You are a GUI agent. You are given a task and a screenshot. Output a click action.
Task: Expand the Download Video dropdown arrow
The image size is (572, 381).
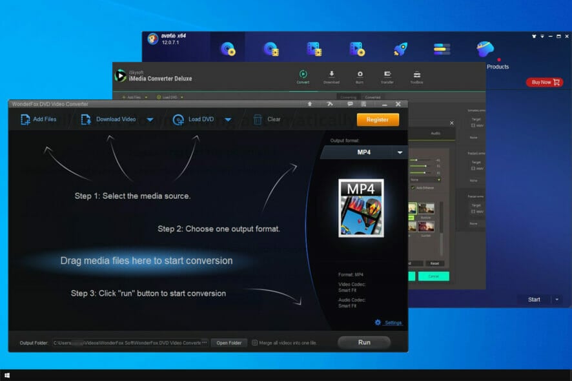(150, 119)
